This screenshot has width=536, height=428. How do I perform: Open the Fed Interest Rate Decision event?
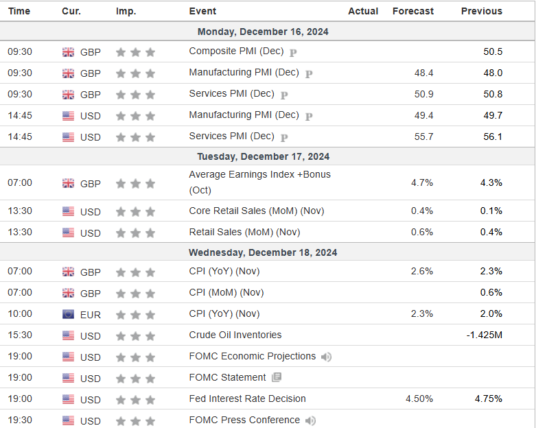[247, 399]
